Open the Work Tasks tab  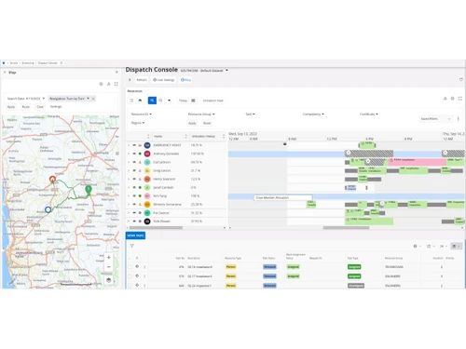click(x=135, y=235)
